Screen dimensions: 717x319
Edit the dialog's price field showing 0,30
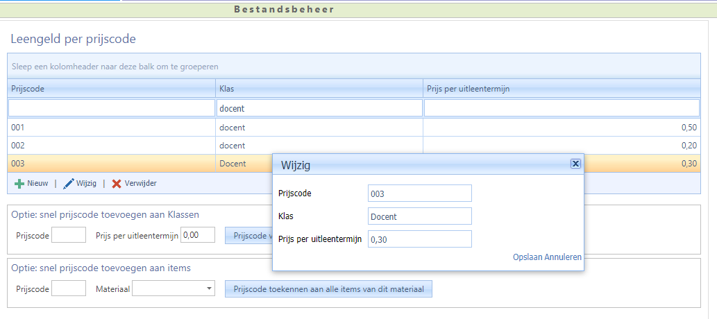[x=419, y=239]
